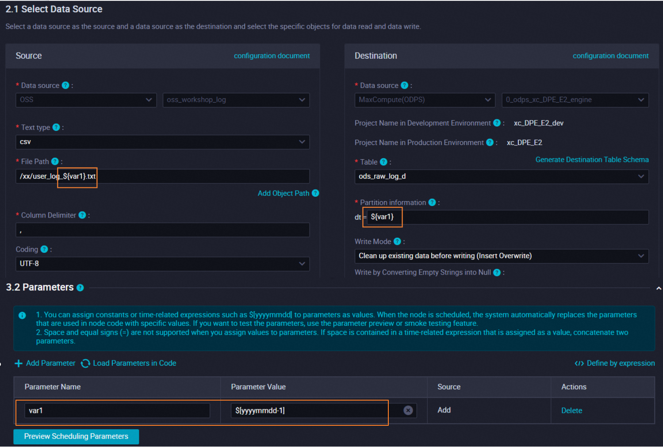Open the Source configuration document link
Screen dimensions: 663x447
pyautogui.click(x=272, y=56)
